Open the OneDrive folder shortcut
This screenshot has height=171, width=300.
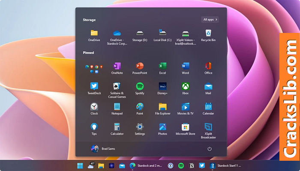tap(94, 35)
